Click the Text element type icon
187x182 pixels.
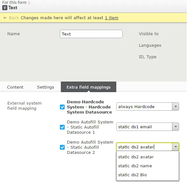click(x=5, y=8)
